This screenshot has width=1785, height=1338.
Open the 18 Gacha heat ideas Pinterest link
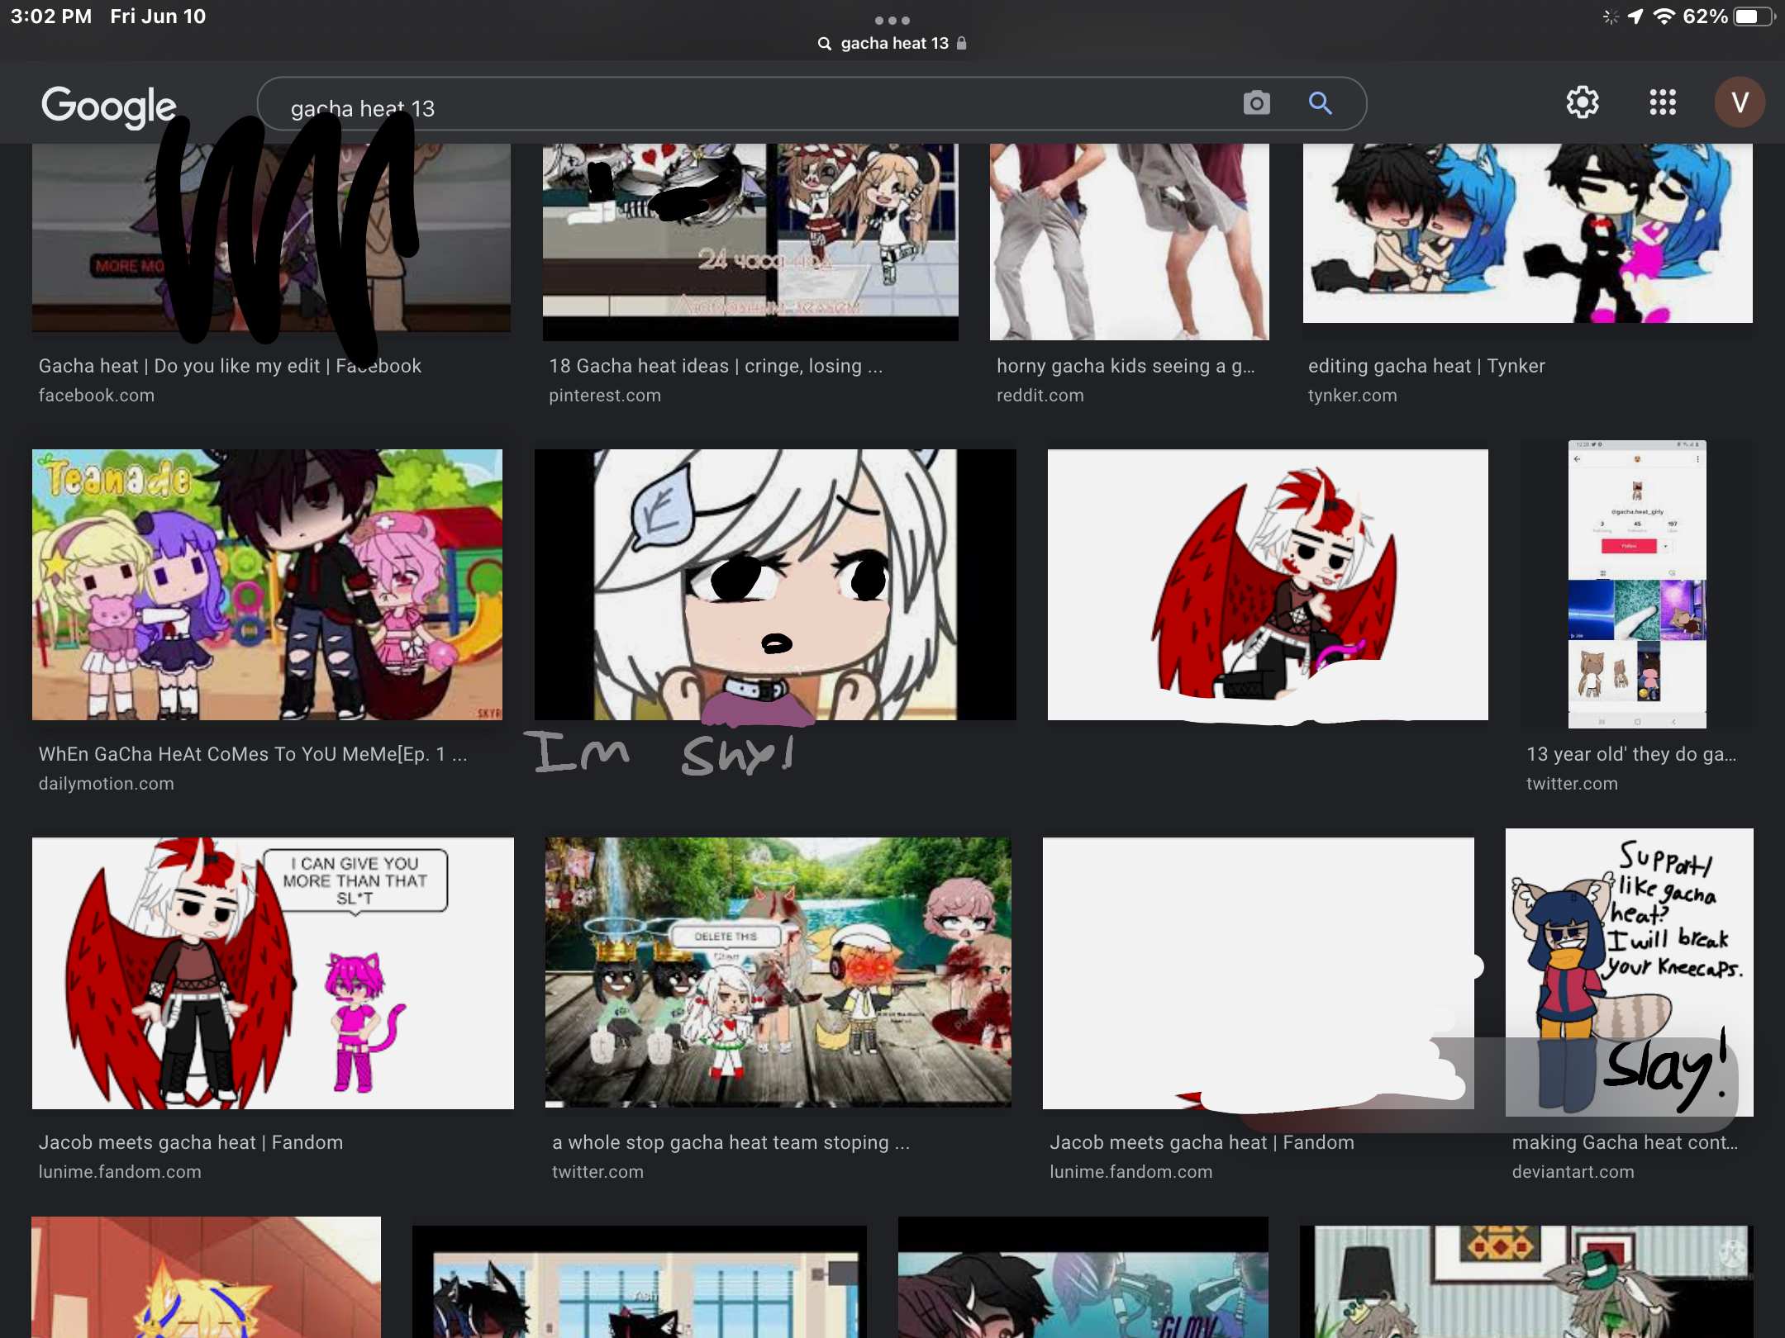coord(716,366)
